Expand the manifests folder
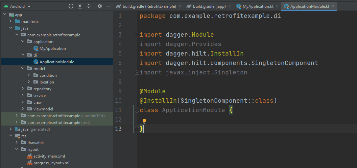Viewport: 357px width, 168px height. tap(11, 22)
